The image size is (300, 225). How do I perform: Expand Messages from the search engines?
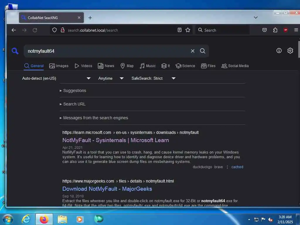click(x=94, y=118)
